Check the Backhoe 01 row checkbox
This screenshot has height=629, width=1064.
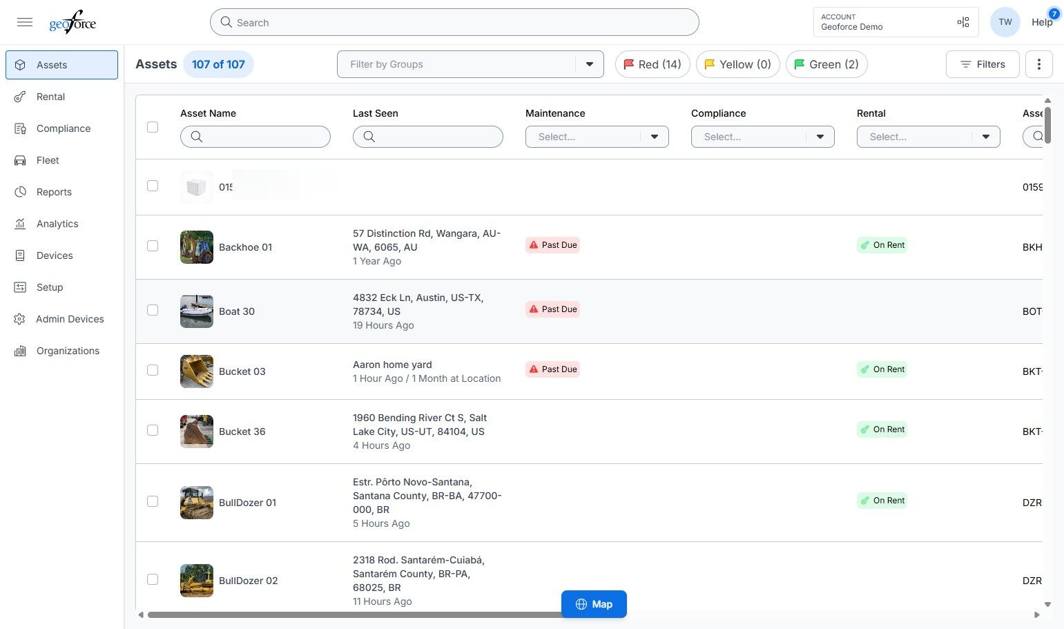pyautogui.click(x=153, y=246)
